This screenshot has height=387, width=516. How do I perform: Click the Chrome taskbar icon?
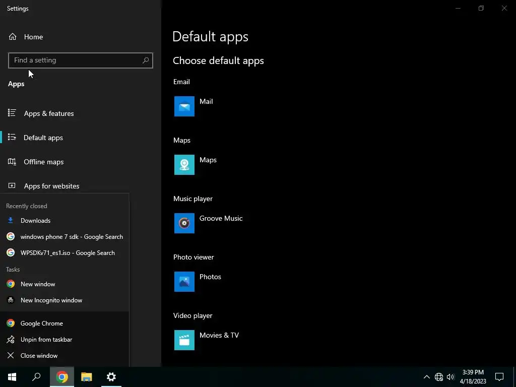[x=62, y=377]
